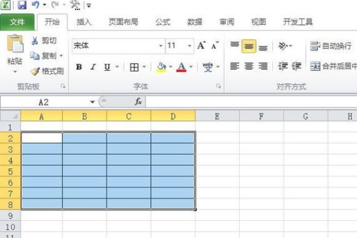The height and width of the screenshot is (238, 357).
Task: Expand the Name Box dropdown arrow
Action: tap(92, 102)
